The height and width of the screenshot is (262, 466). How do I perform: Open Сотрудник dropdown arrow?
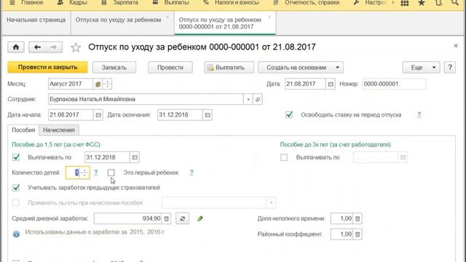248,99
